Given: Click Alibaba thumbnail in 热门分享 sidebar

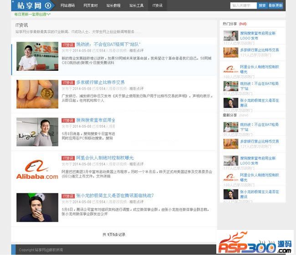Looking at the screenshot, I should tap(231, 69).
